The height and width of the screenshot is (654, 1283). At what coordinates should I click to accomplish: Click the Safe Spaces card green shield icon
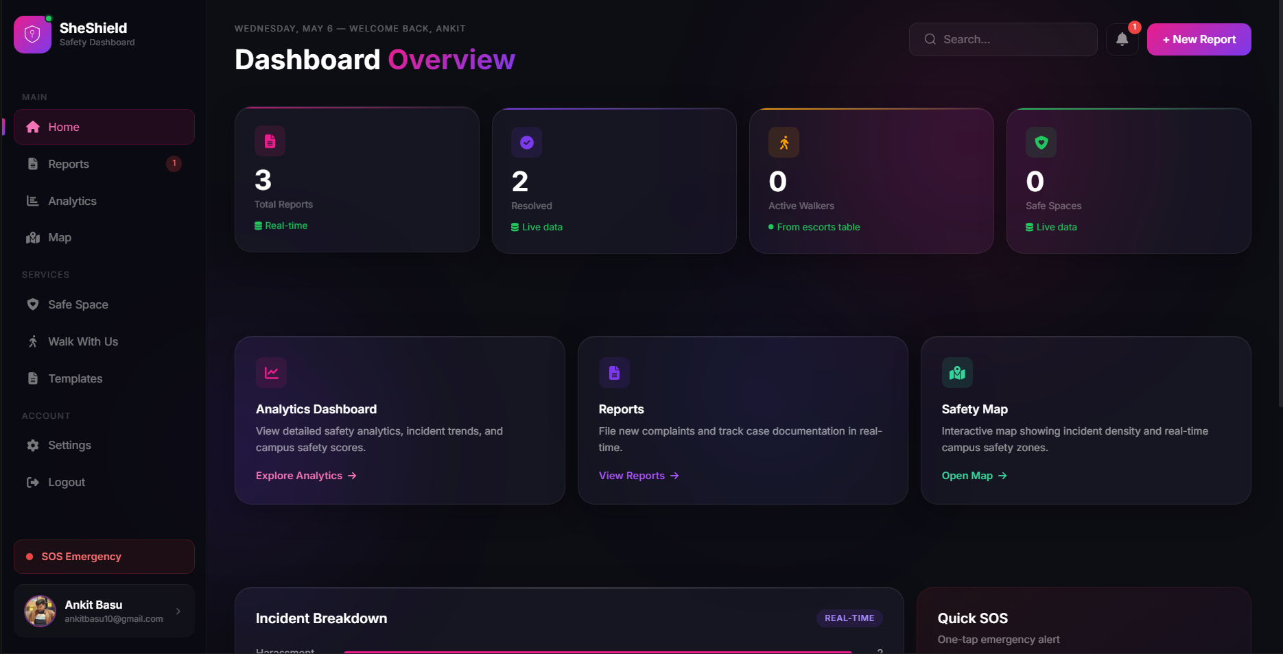[x=1041, y=143]
